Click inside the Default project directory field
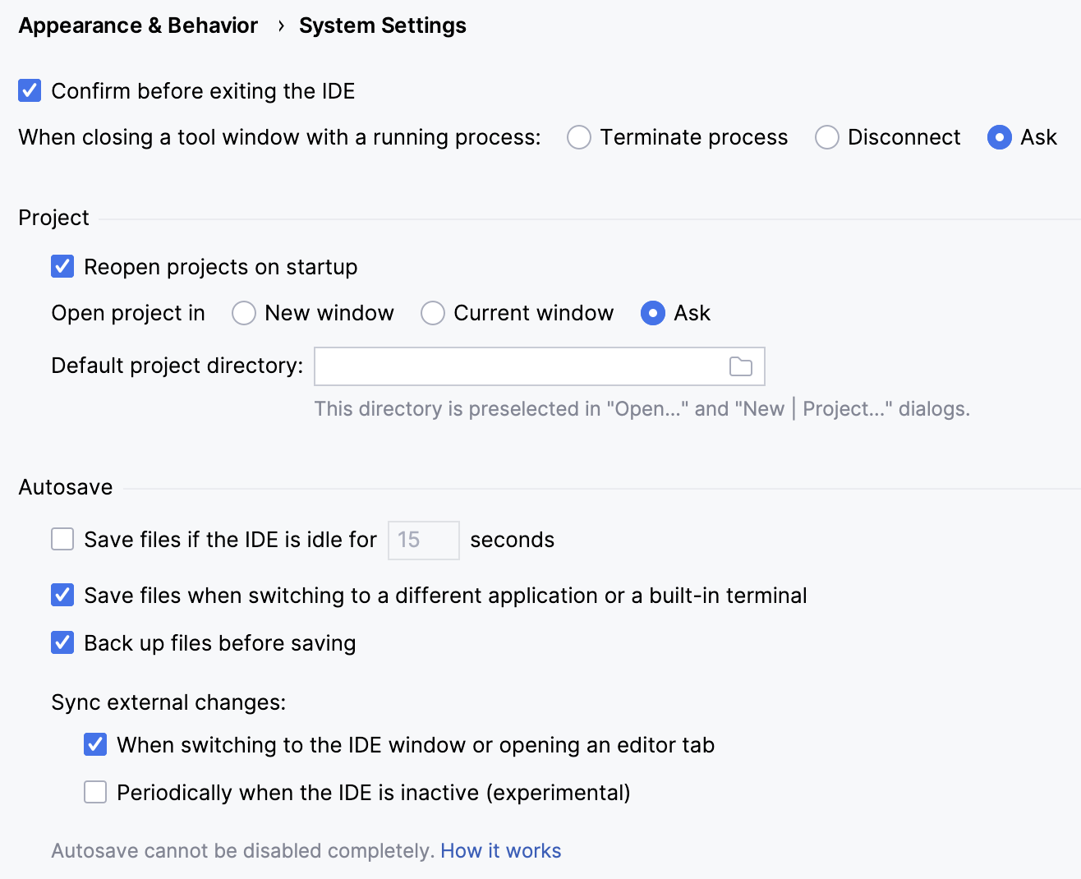 click(526, 366)
